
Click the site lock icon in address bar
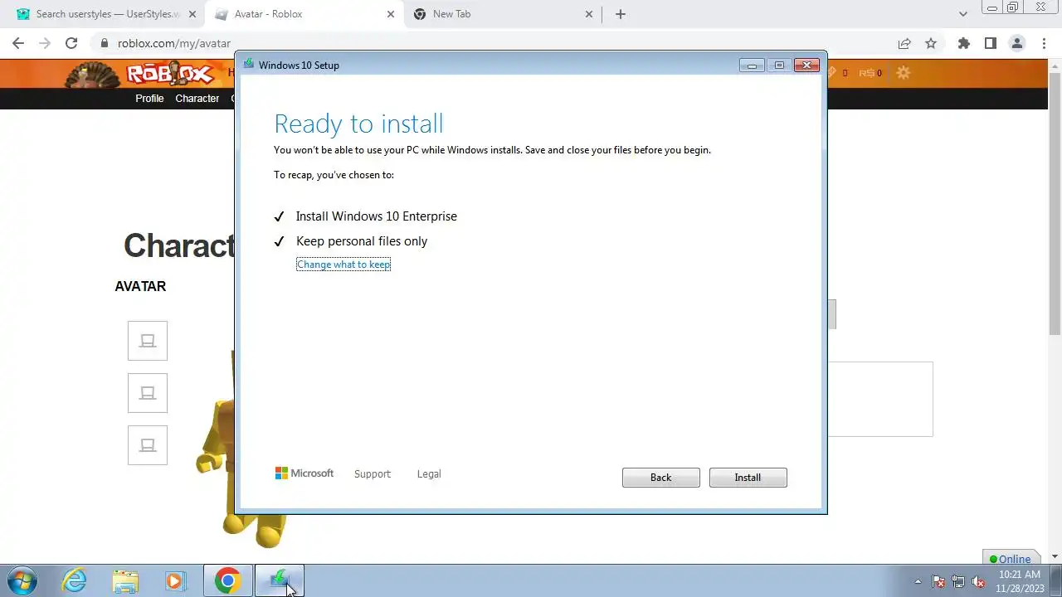click(x=104, y=43)
